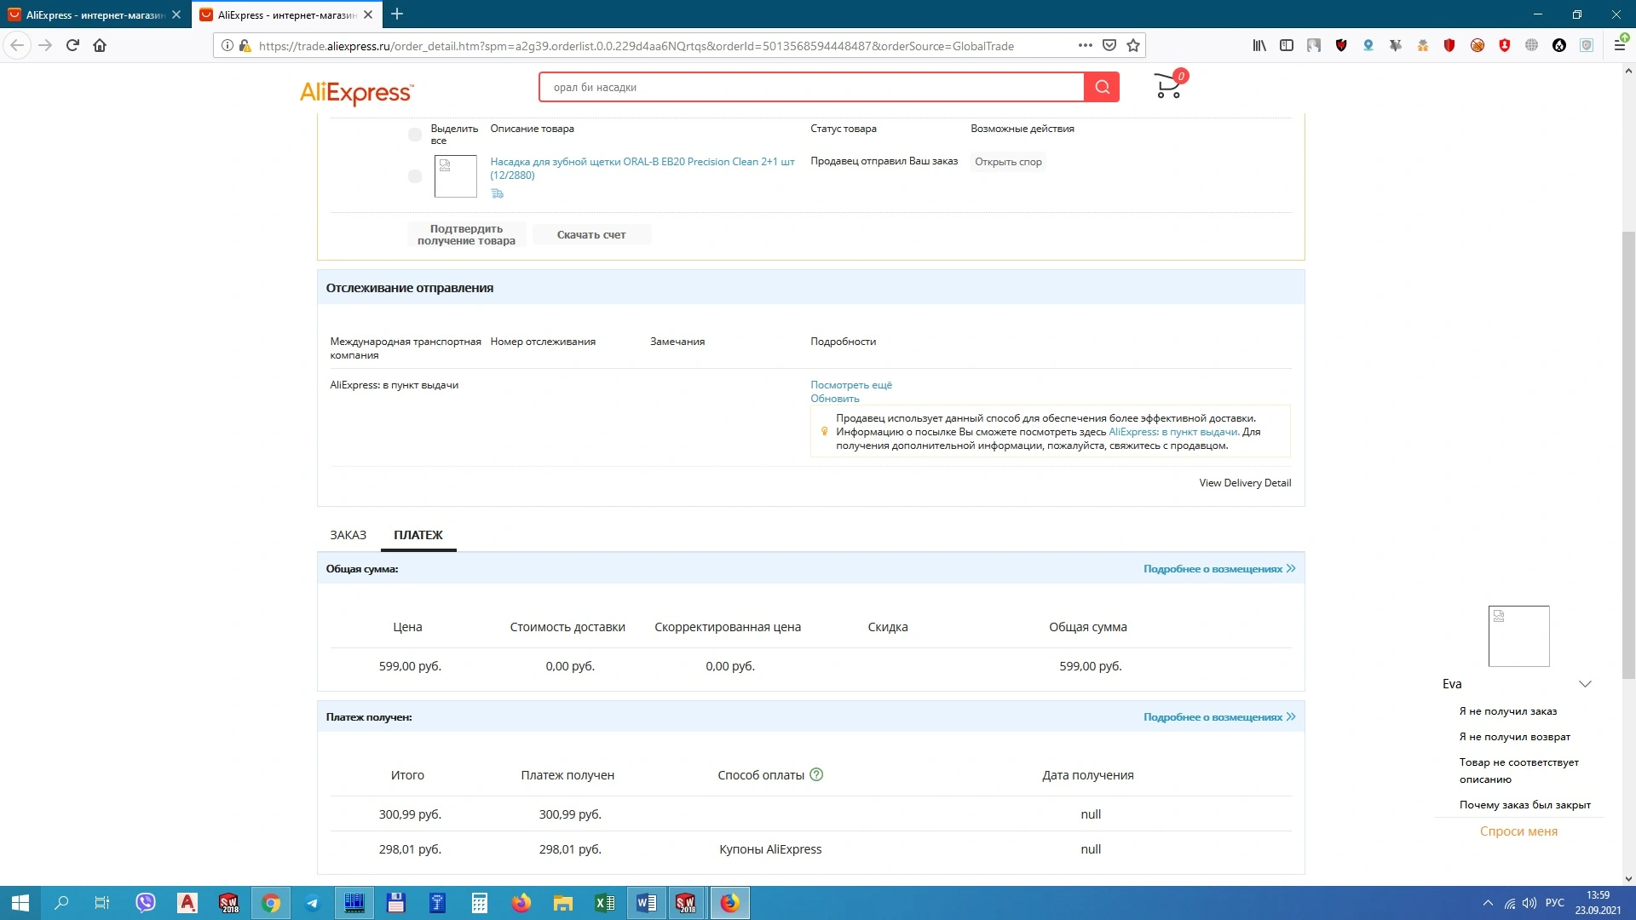Click the blue map pin extension icon
This screenshot has height=920, width=1636.
pyautogui.click(x=1368, y=46)
